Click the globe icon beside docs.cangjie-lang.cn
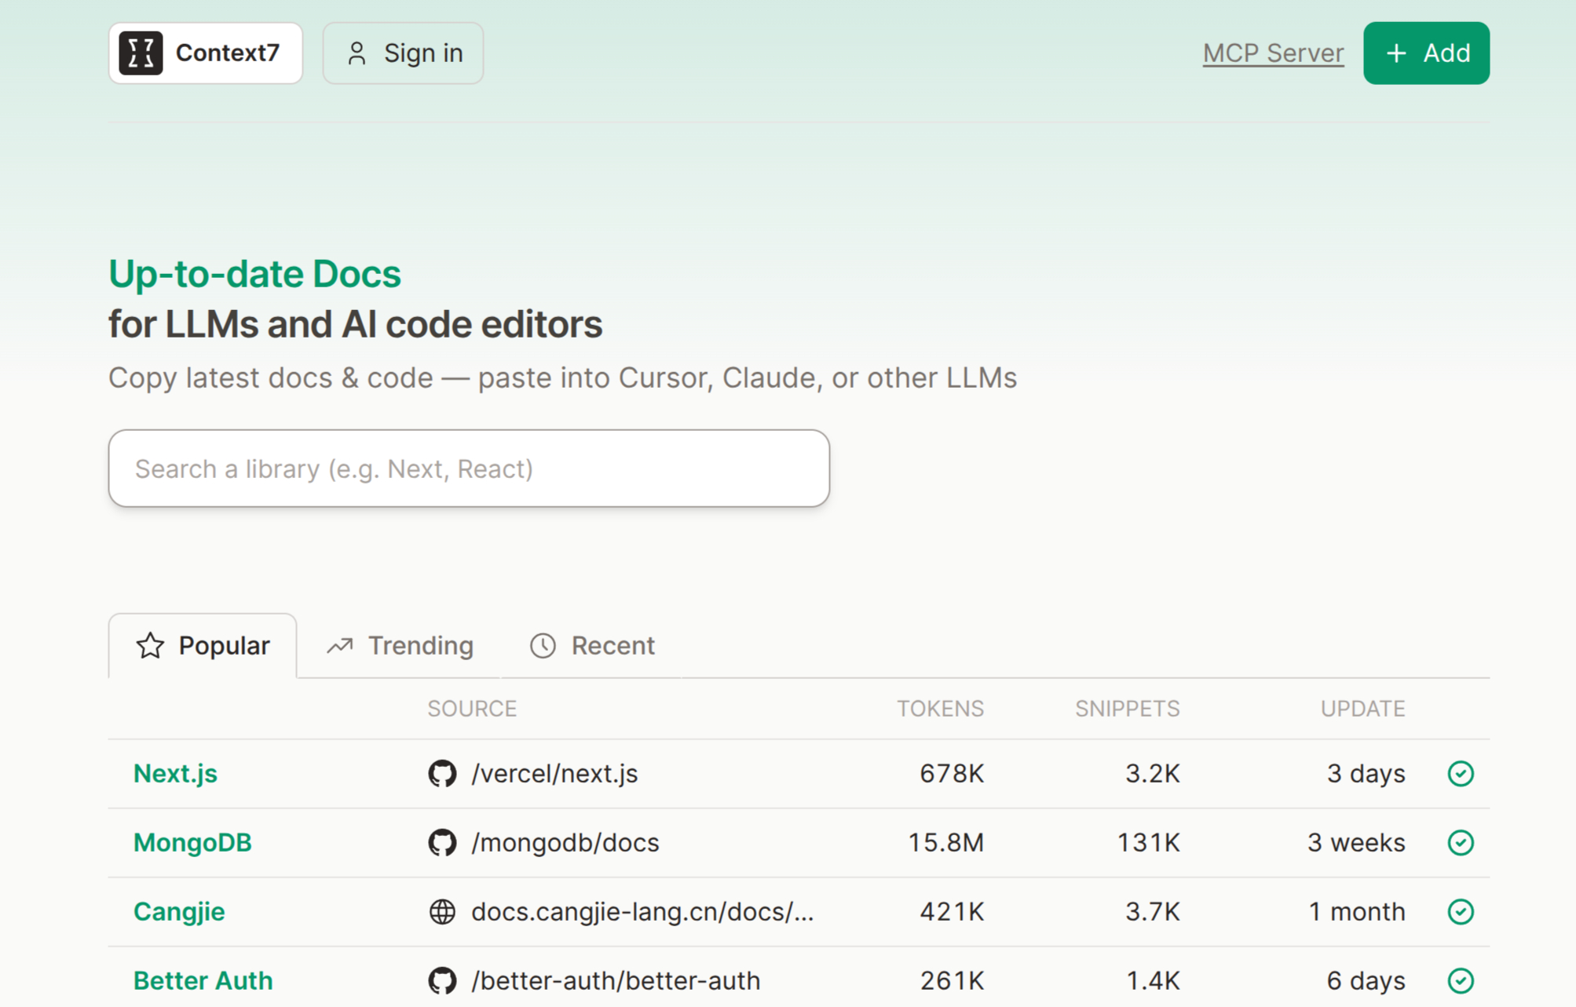This screenshot has width=1576, height=1007. point(442,911)
